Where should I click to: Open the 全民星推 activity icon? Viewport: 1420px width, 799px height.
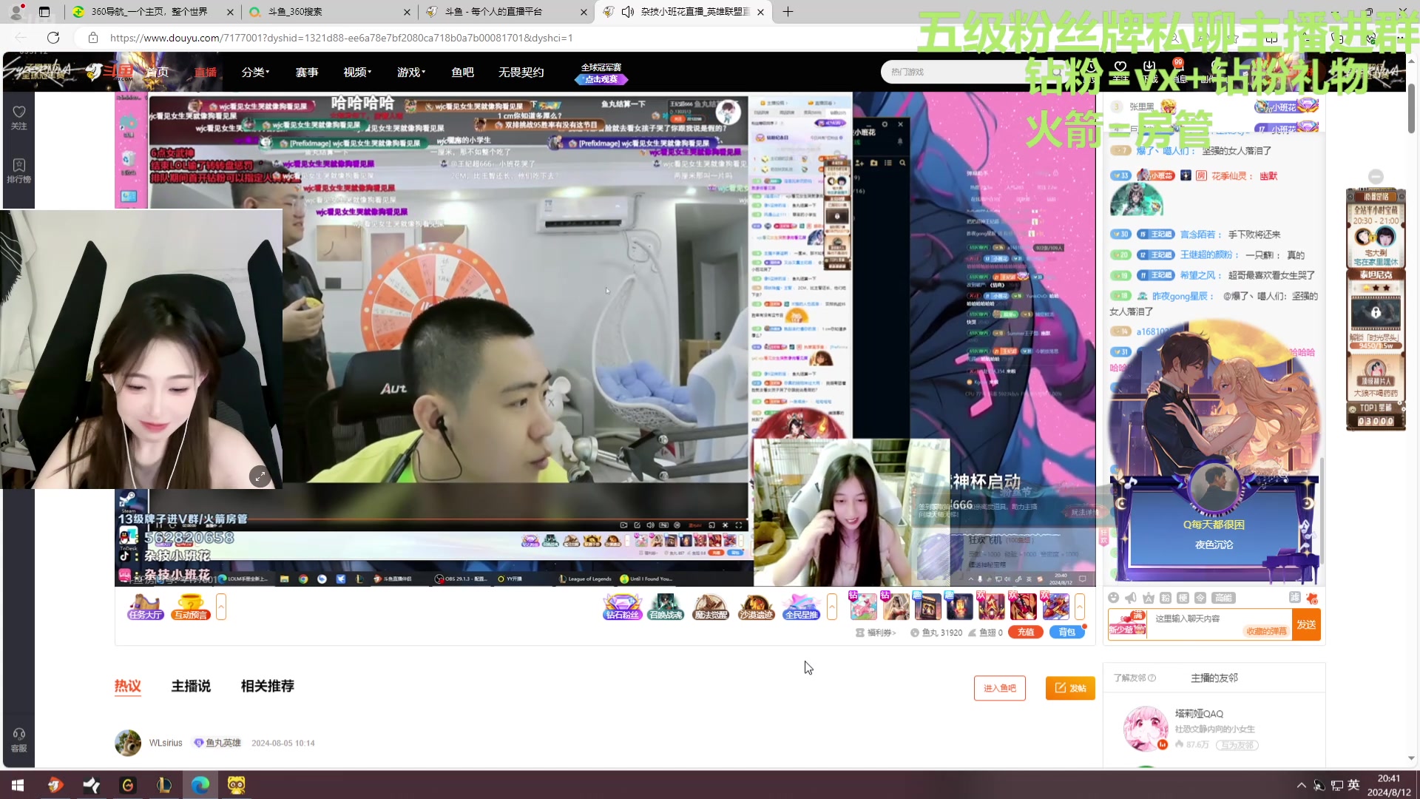tap(801, 607)
